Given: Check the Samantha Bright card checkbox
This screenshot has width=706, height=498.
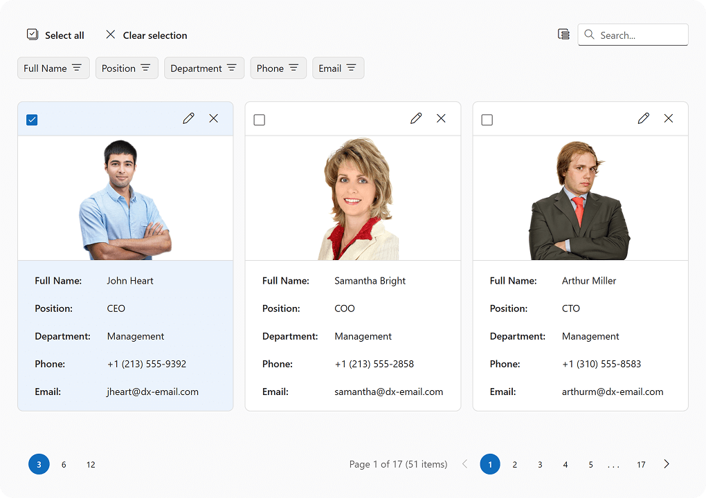Looking at the screenshot, I should (x=259, y=119).
